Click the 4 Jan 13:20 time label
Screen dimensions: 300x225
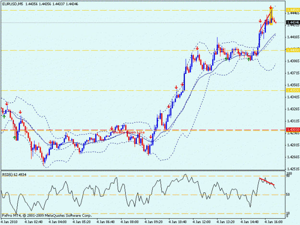click(226, 222)
